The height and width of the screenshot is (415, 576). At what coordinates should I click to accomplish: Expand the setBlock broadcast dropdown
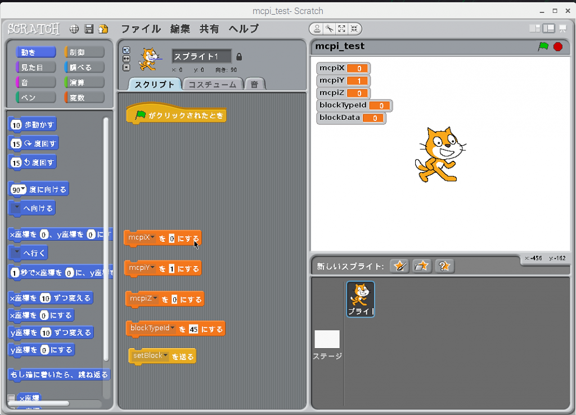(165, 355)
